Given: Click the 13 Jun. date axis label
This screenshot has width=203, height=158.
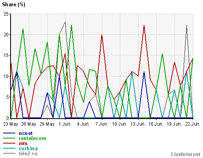Looking at the screenshot, I should [x=138, y=124].
